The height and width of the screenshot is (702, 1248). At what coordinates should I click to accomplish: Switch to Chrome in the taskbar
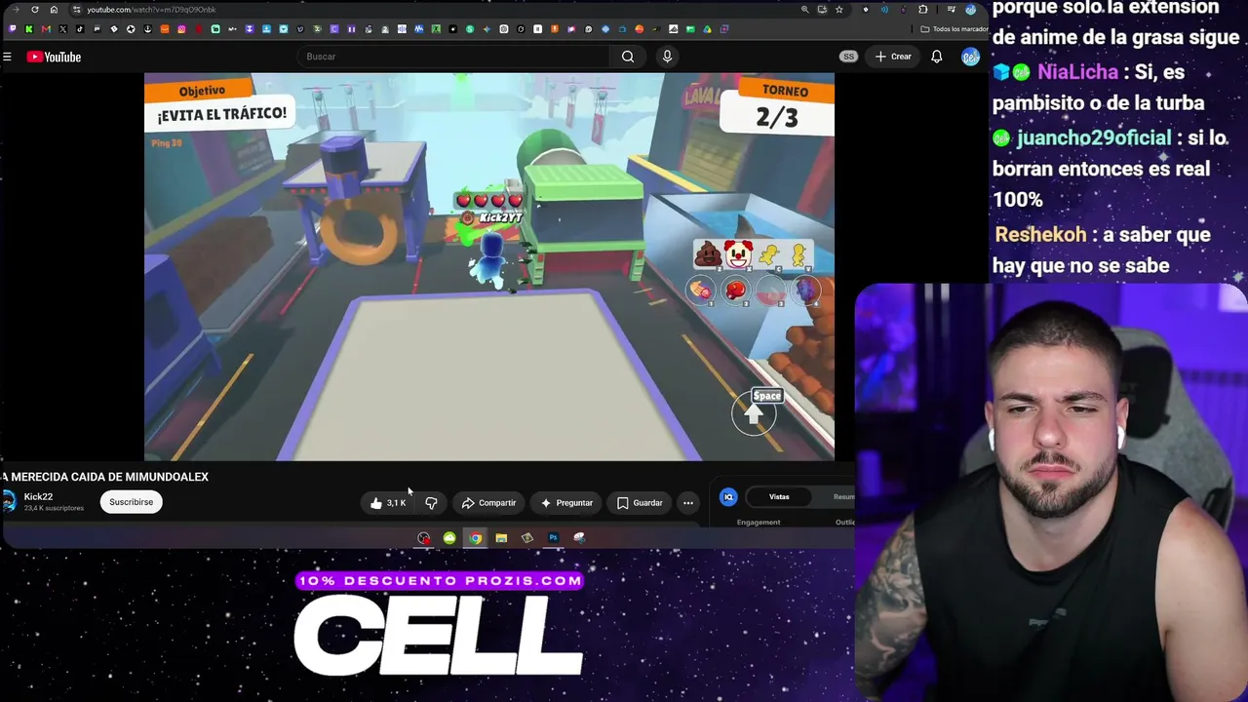(475, 537)
